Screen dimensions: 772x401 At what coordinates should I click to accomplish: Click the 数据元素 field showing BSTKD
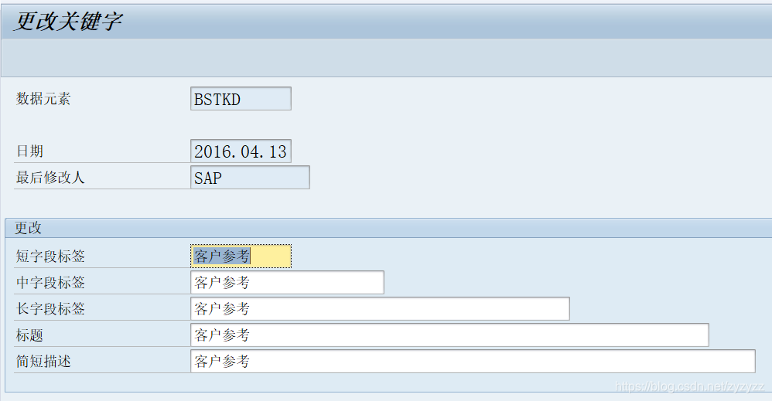click(241, 99)
